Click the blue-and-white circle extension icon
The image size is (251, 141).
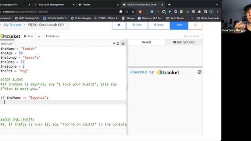pyautogui.click(x=176, y=12)
